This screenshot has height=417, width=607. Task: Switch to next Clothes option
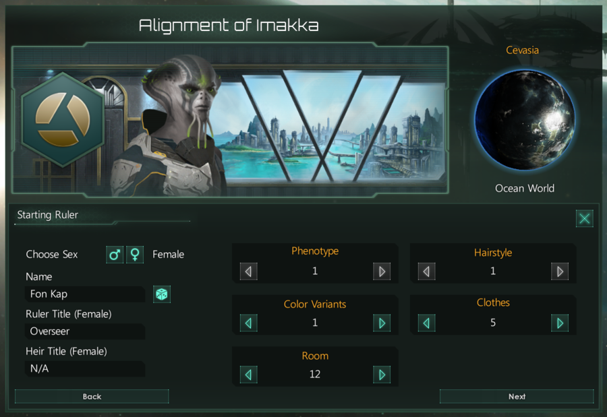coord(560,323)
